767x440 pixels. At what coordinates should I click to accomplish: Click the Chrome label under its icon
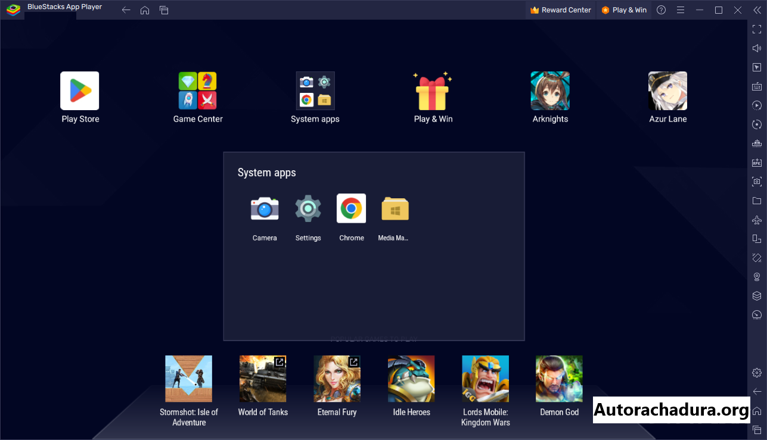(352, 238)
